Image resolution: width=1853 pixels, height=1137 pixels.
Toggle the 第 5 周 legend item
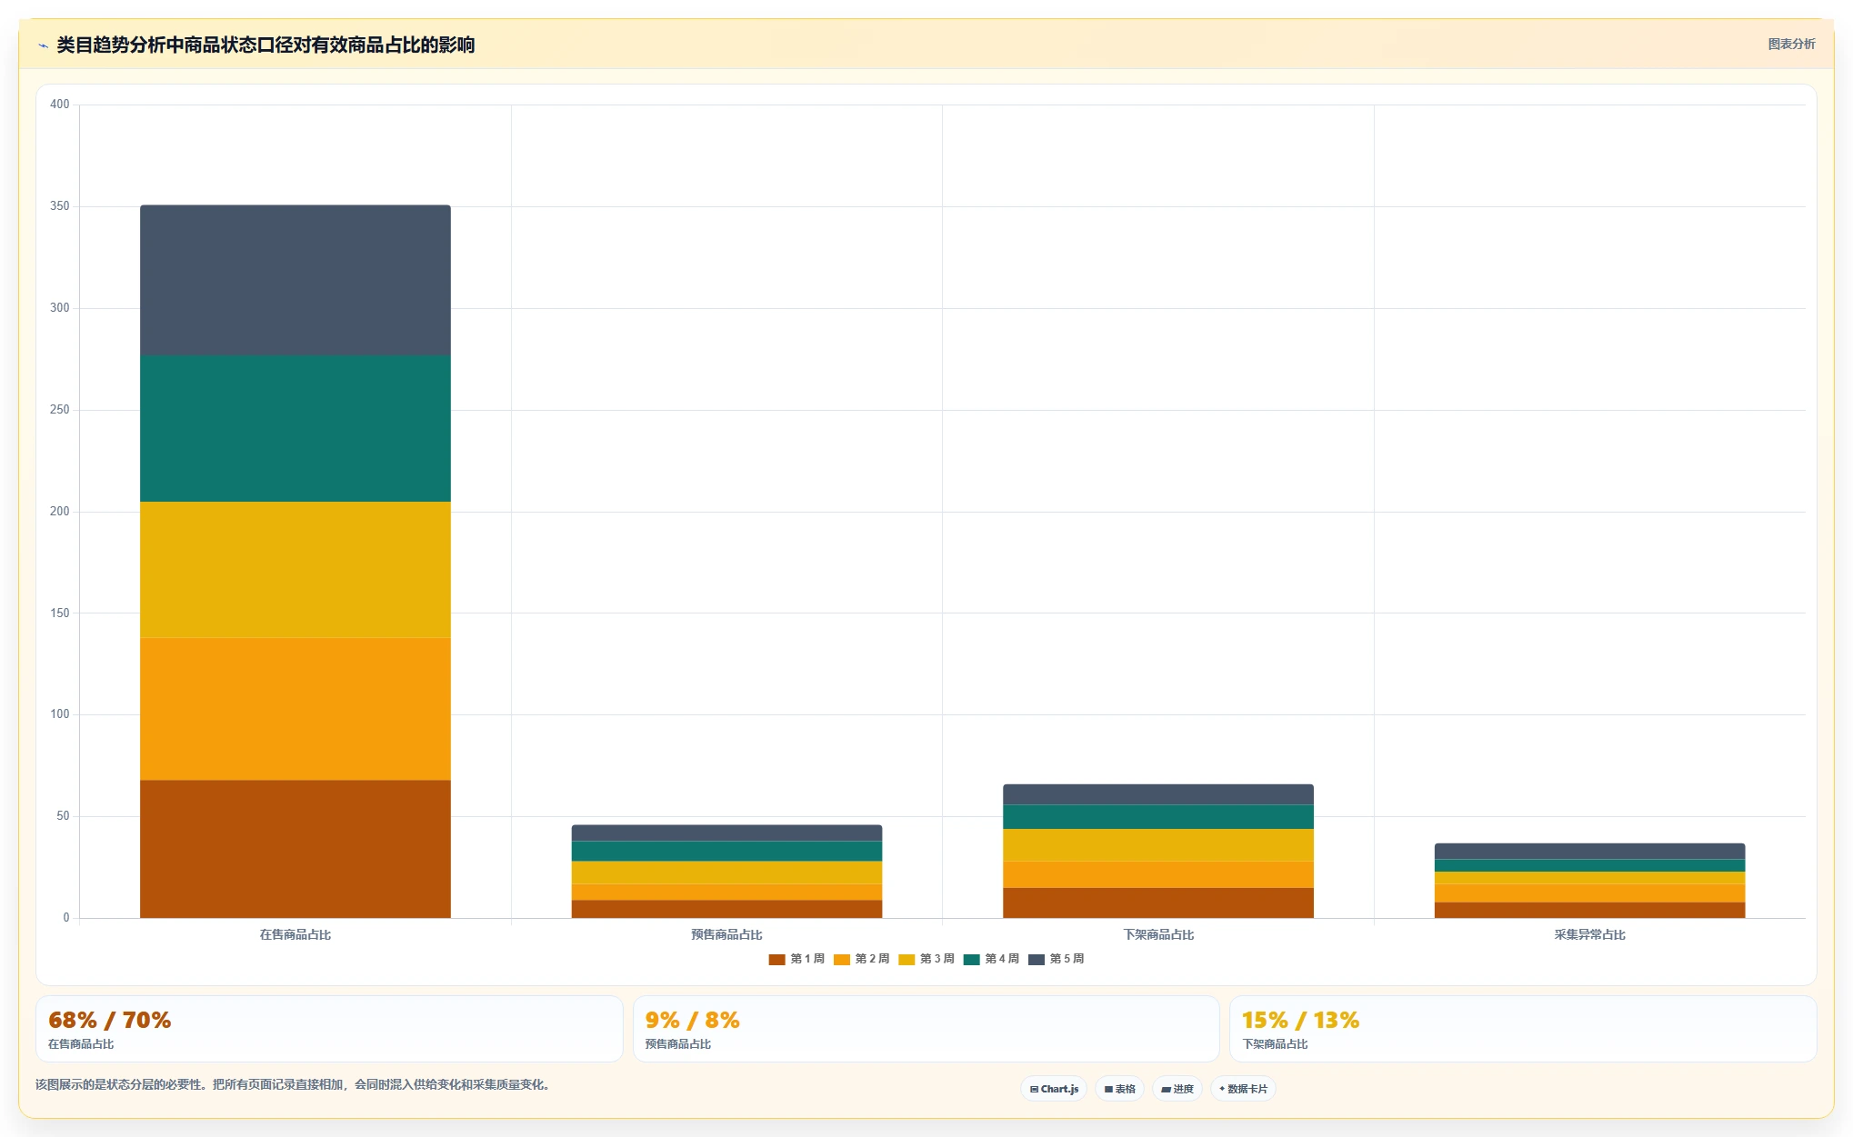coord(1056,959)
